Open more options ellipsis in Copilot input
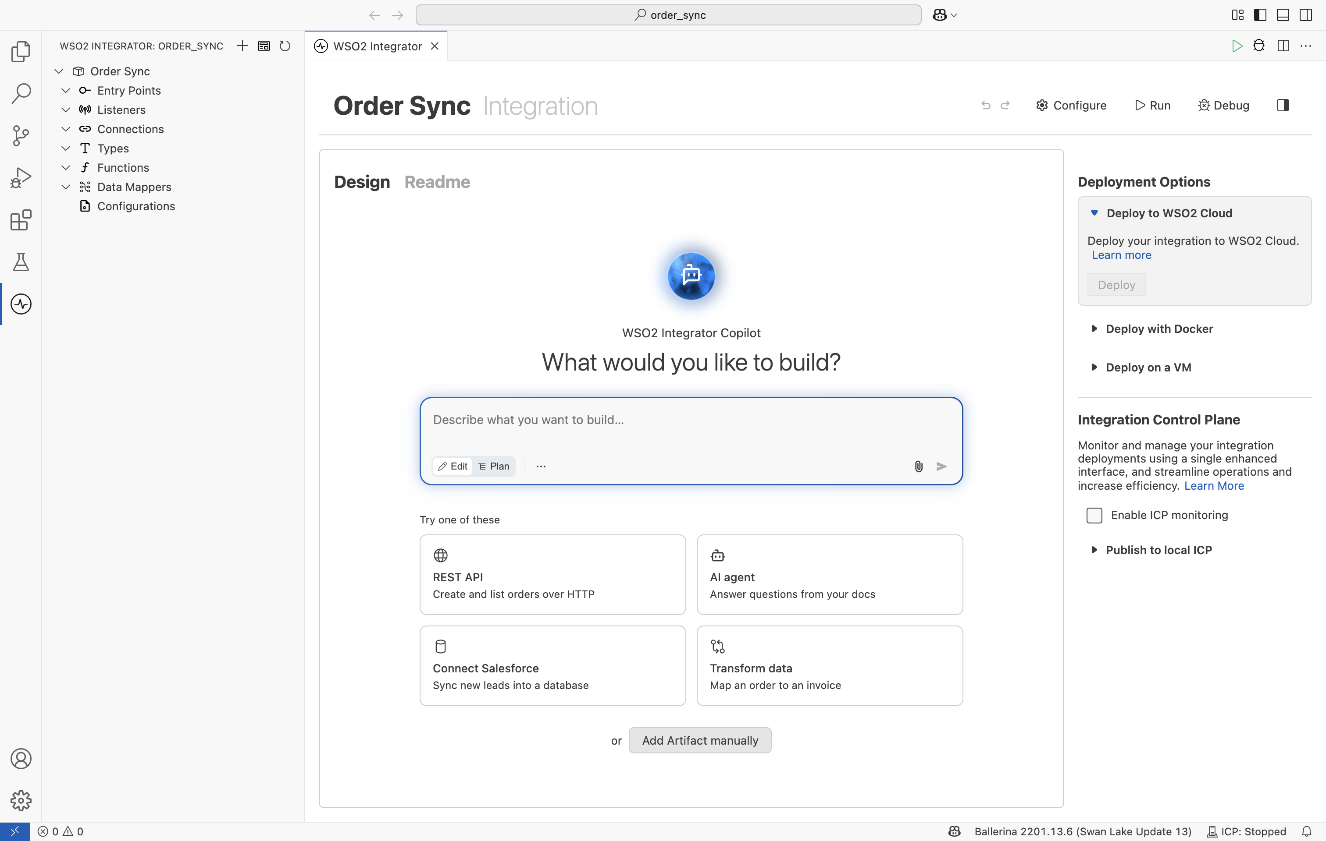1326x841 pixels. (x=541, y=466)
